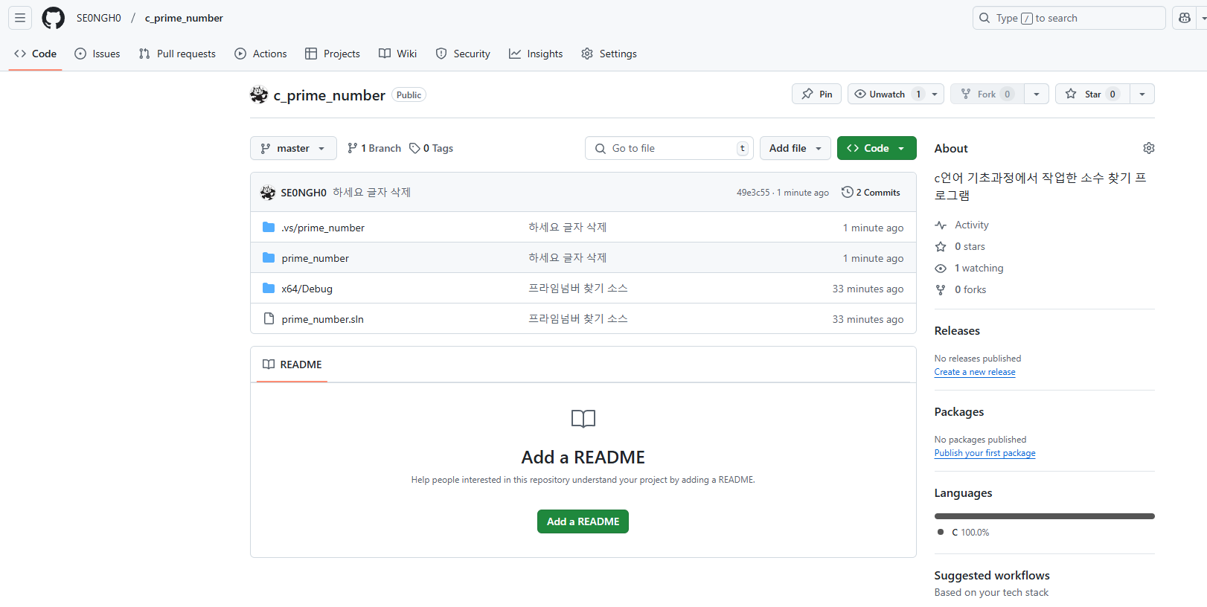1207x607 pixels.
Task: Open the About settings gear icon
Action: coord(1148,148)
